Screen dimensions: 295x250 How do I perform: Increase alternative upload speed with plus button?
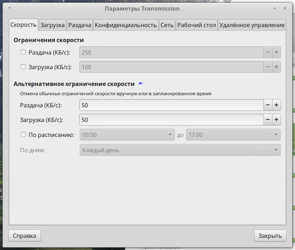(x=276, y=105)
